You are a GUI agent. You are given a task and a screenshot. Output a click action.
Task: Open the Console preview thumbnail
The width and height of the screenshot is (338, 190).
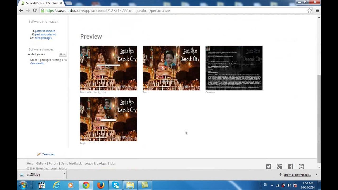[234, 68]
